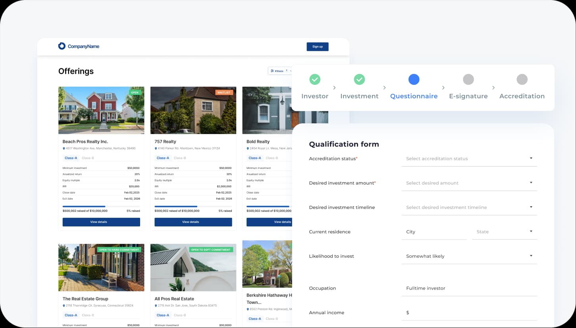576x328 pixels.
Task: Click location pin for Beach Pros Realty
Action: [x=64, y=149]
